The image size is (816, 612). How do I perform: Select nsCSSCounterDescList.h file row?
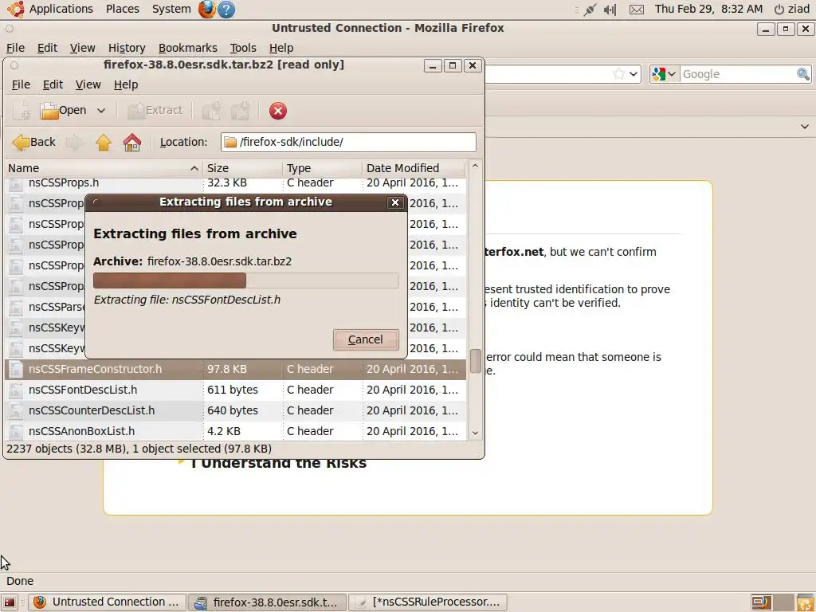click(x=235, y=410)
